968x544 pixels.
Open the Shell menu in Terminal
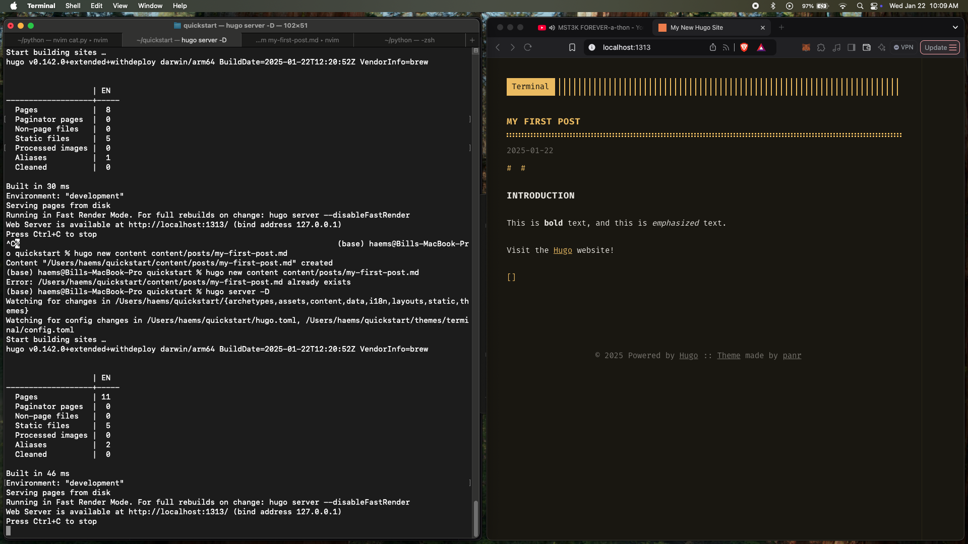click(74, 6)
